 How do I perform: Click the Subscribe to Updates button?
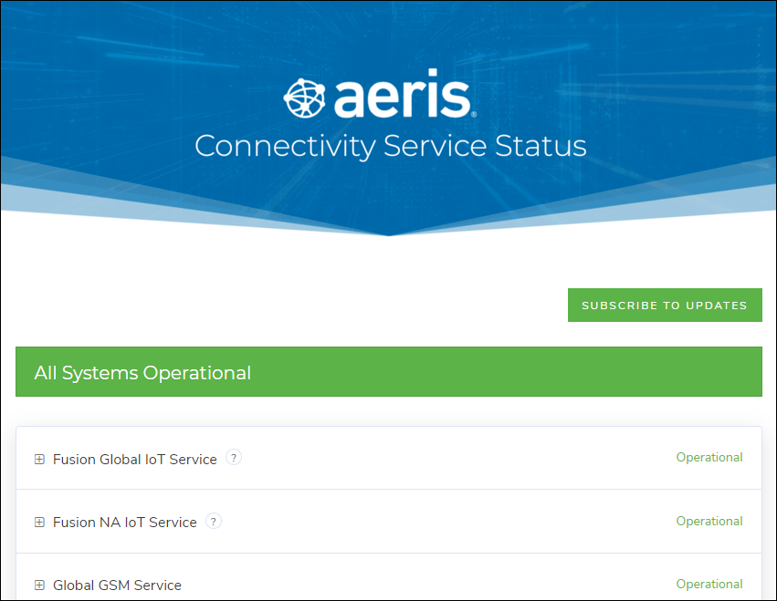coord(665,305)
